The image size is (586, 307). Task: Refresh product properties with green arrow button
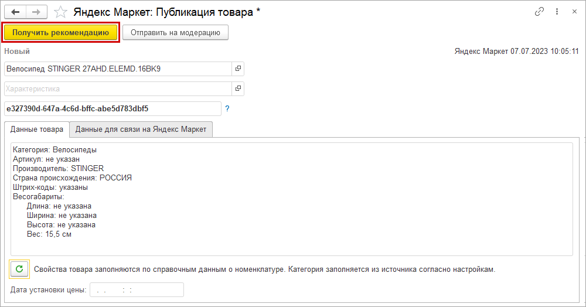coord(19,269)
